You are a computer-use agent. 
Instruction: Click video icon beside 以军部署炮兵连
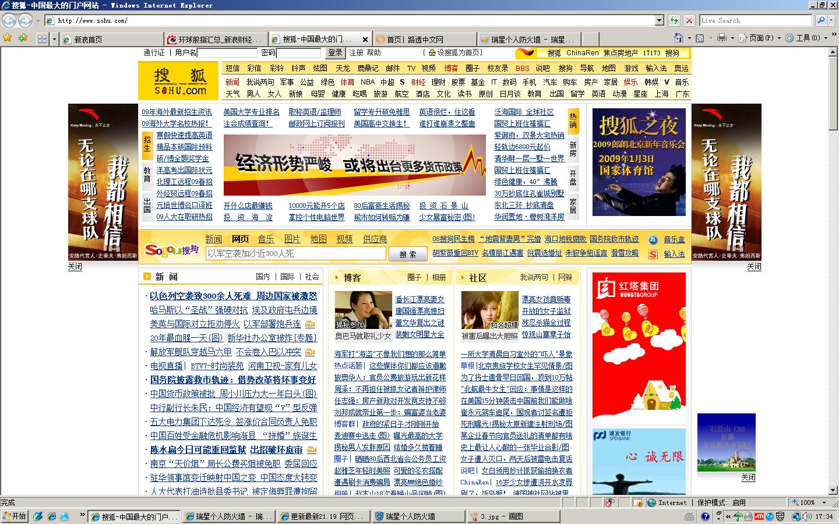[x=310, y=324]
